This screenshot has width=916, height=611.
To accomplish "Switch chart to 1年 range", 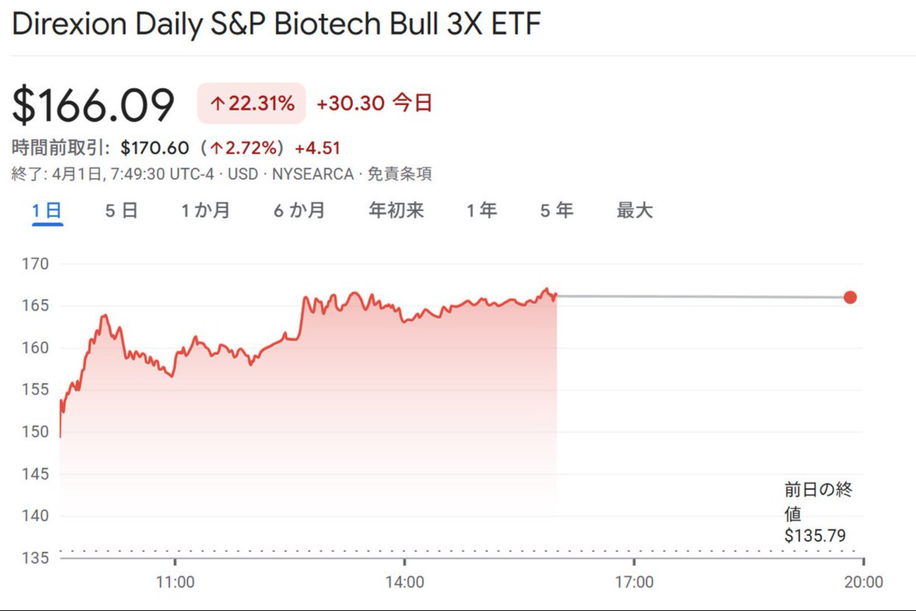I will pos(482,211).
